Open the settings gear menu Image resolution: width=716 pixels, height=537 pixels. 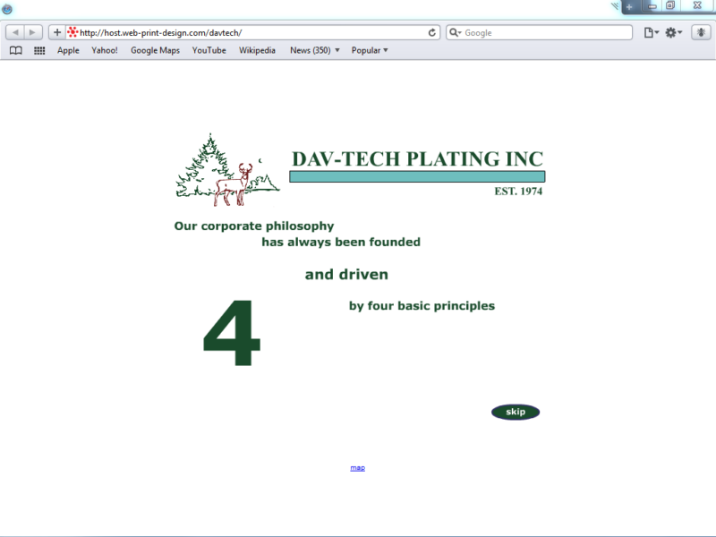point(674,32)
